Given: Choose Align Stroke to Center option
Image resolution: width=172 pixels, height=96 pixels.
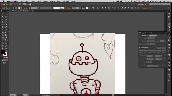Looking at the screenshot, I should coord(148,44).
